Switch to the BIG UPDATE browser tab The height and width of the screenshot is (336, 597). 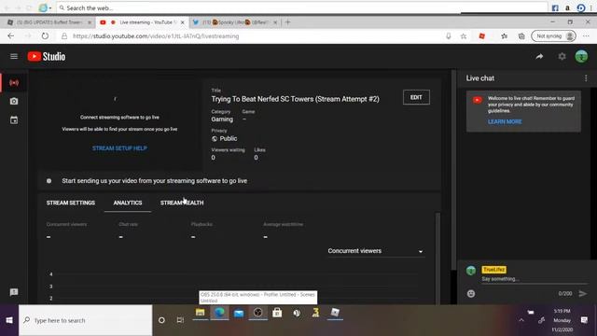click(49, 22)
